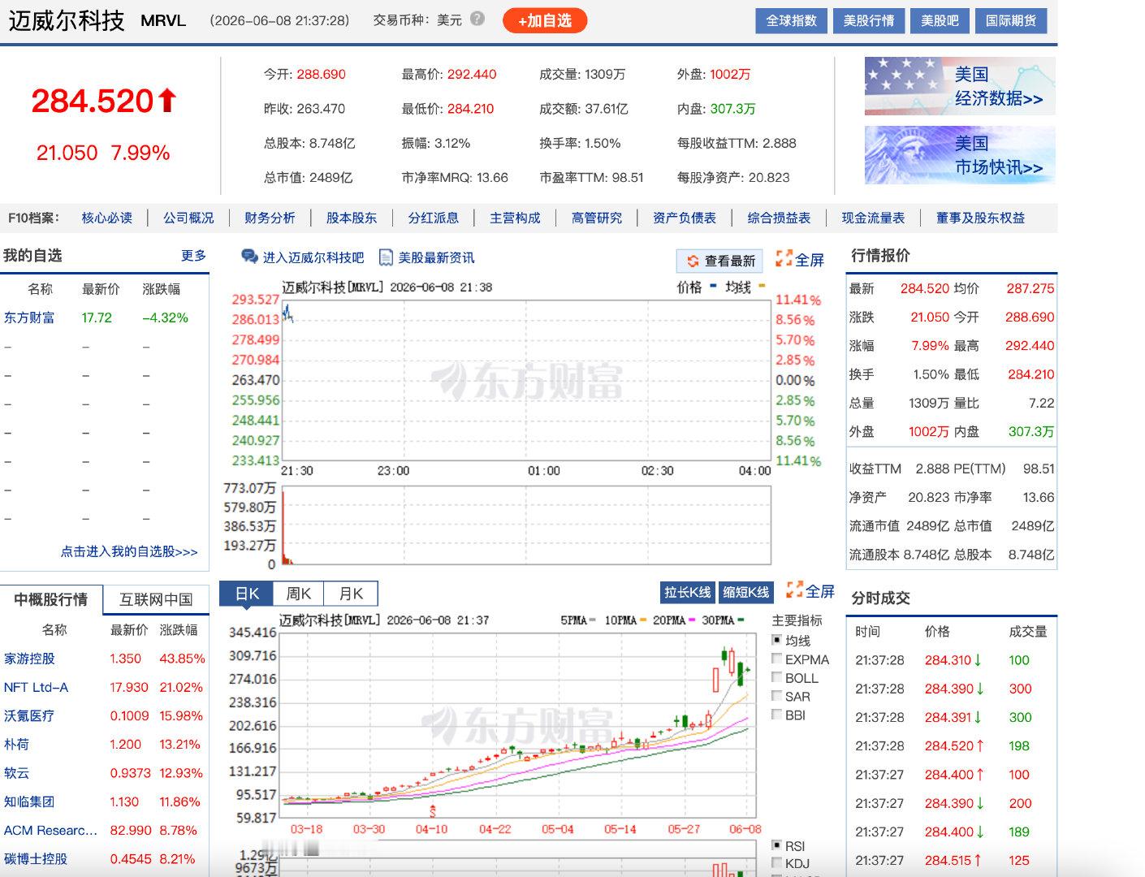Screen dimensions: 1145x877
Task: Select the KDJ indicator option
Action: [x=777, y=863]
